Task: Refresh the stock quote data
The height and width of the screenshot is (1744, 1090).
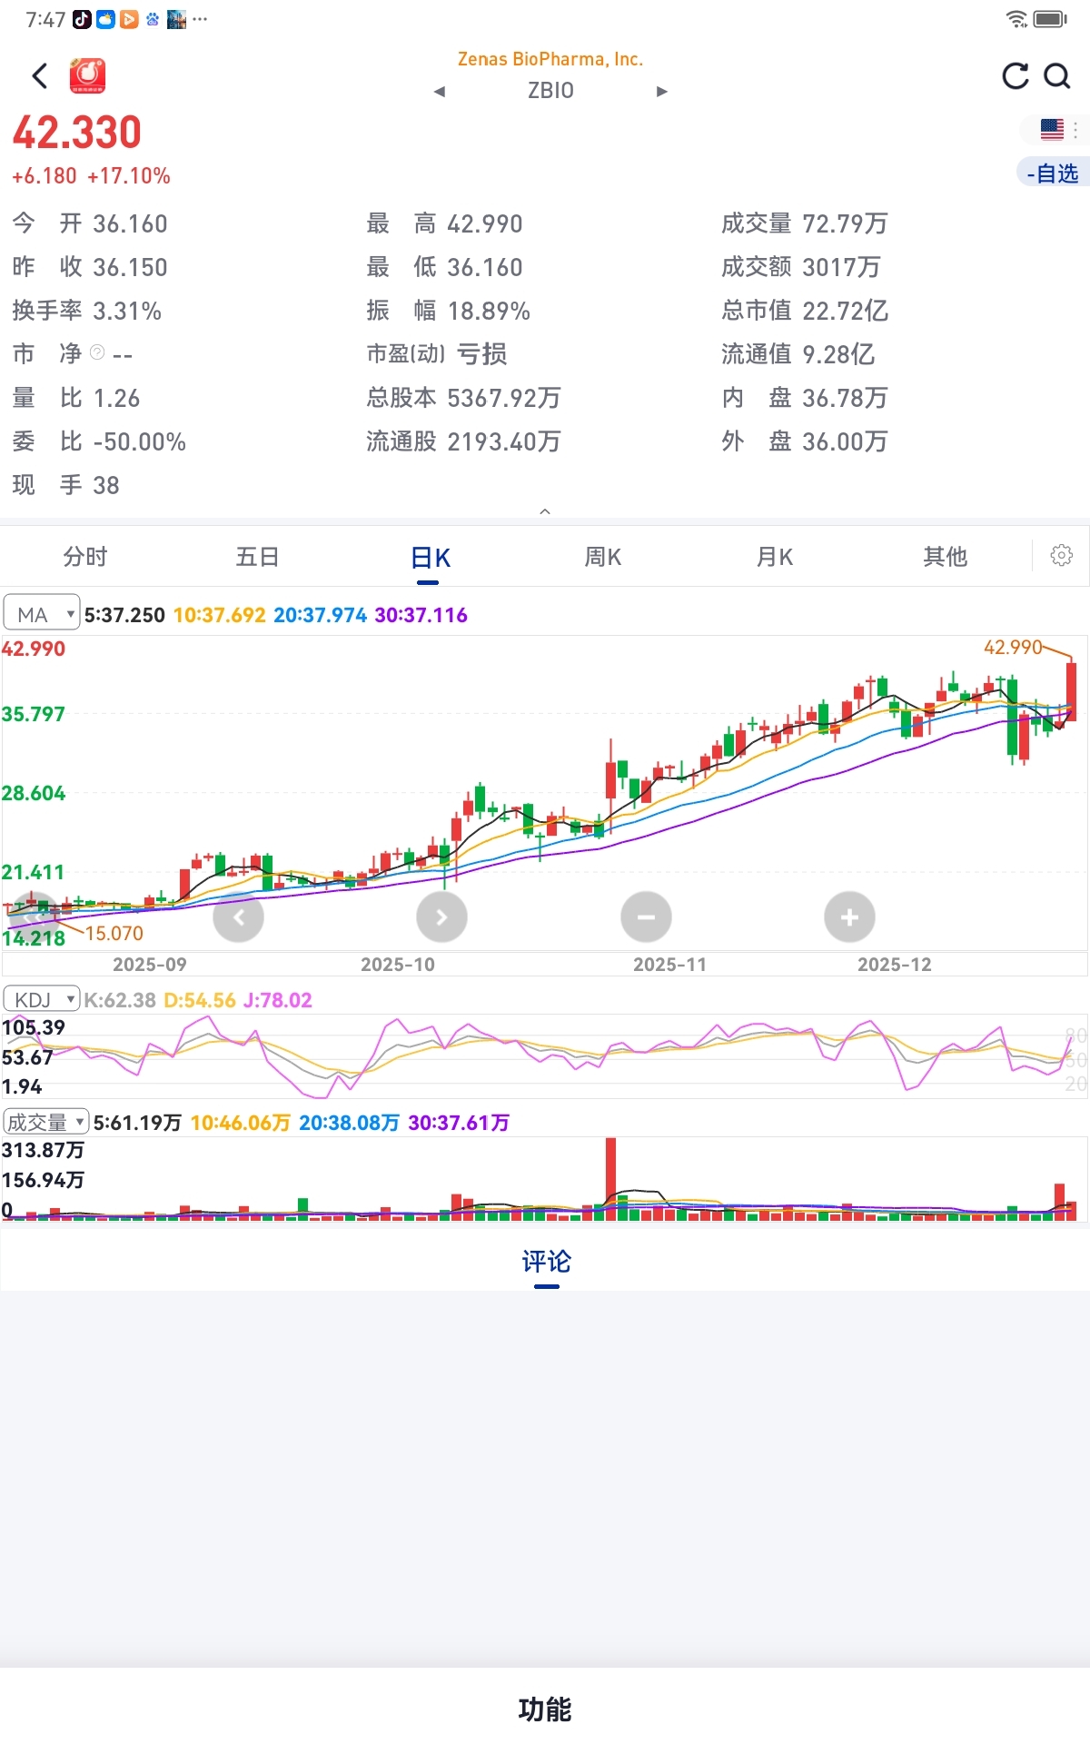Action: pyautogui.click(x=1015, y=76)
